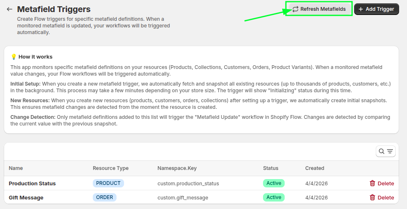407x209 pixels.
Task: Sort by the Name column header
Action: coord(16,168)
